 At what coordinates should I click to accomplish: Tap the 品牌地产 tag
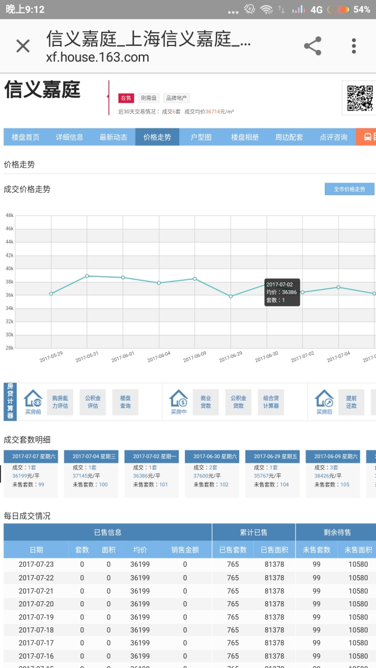[177, 98]
